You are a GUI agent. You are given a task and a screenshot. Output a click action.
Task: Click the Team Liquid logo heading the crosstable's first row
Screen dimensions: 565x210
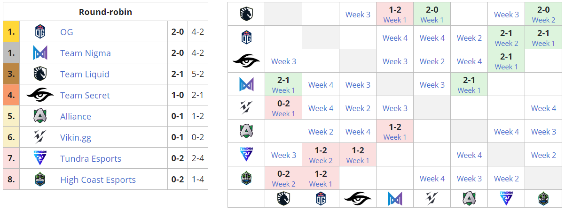tap(246, 14)
